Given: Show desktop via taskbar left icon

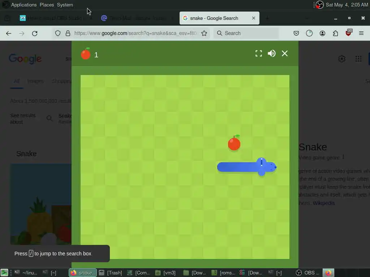Looking at the screenshot, I should pyautogui.click(x=4, y=273).
